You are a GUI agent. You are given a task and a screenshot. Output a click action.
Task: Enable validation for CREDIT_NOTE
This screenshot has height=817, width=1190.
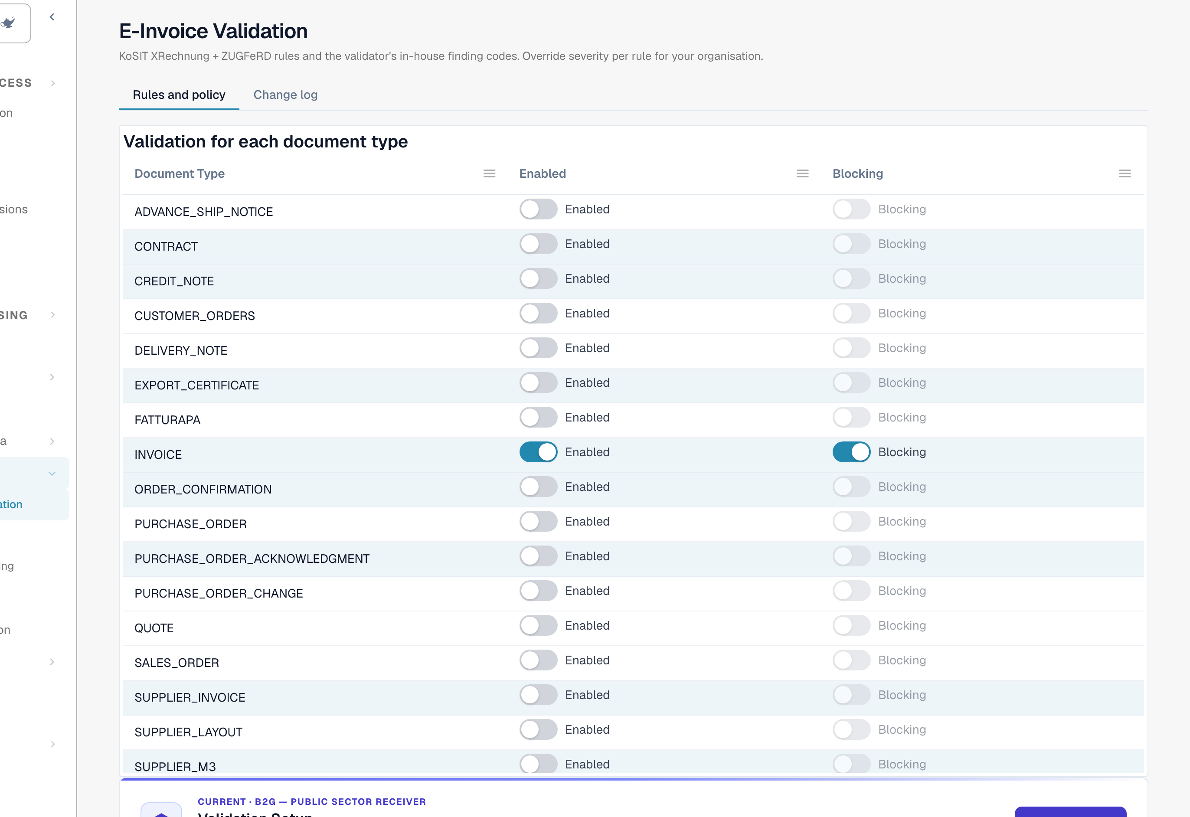point(538,278)
